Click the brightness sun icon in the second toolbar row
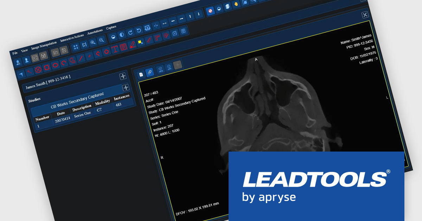The height and width of the screenshot is (221, 422). pos(113,37)
